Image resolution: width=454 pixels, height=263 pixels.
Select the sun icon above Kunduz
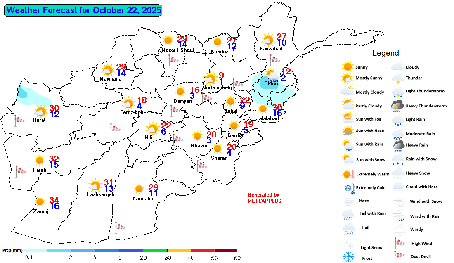[x=218, y=42]
